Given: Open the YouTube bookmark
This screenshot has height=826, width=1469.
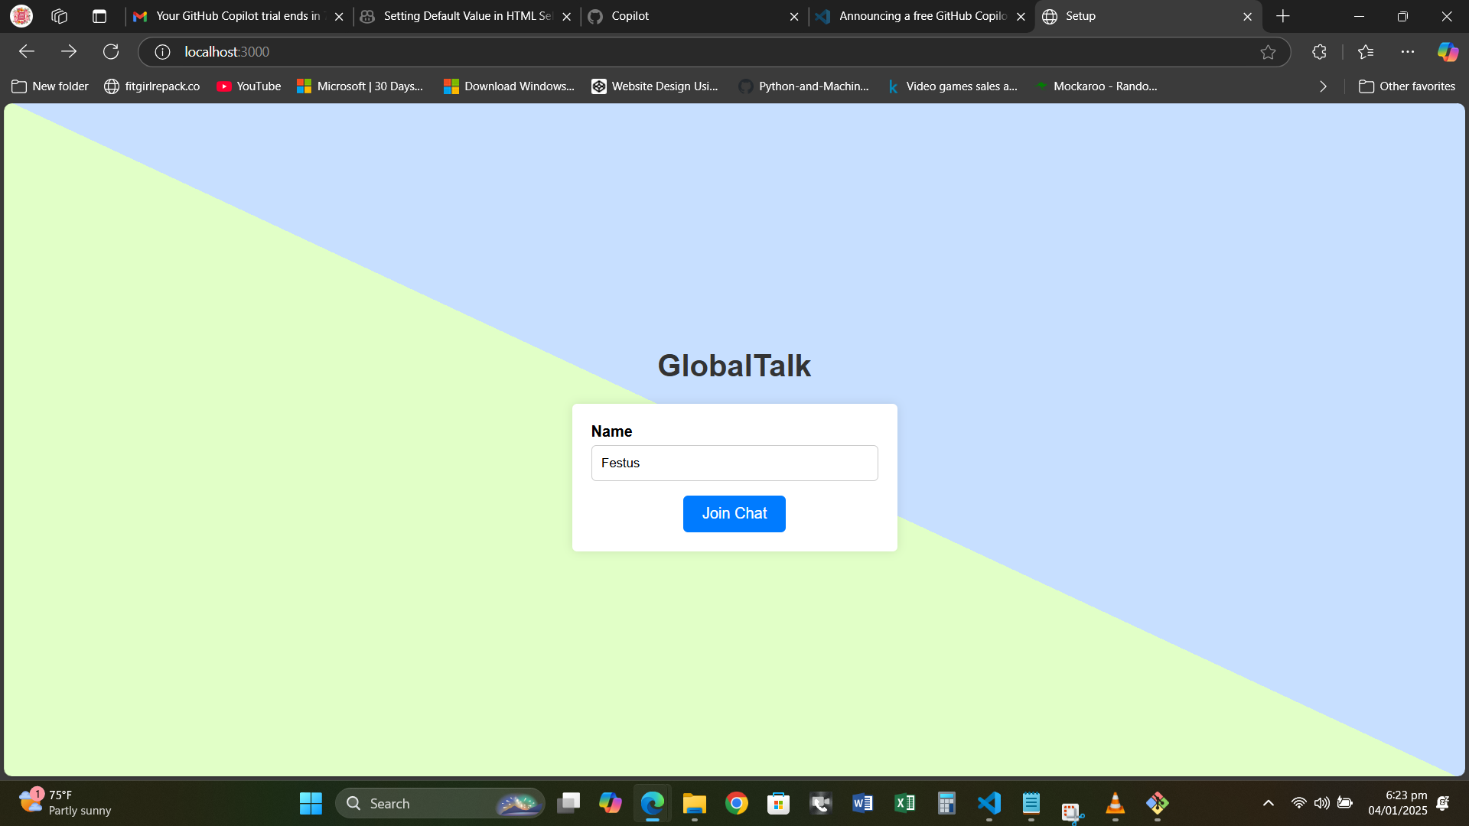Looking at the screenshot, I should point(249,86).
